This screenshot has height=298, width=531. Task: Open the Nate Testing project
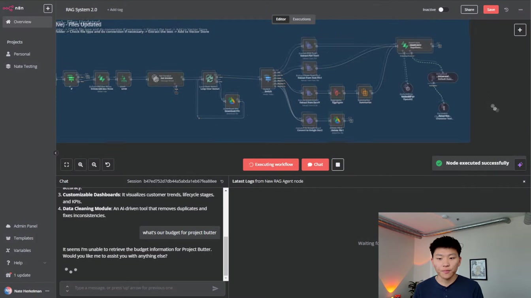pos(27,66)
